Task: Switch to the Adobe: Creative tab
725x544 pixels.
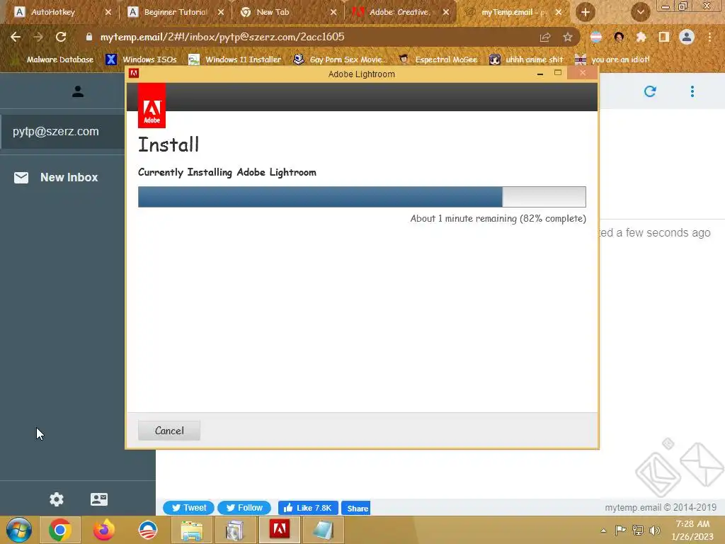Action: click(x=399, y=12)
